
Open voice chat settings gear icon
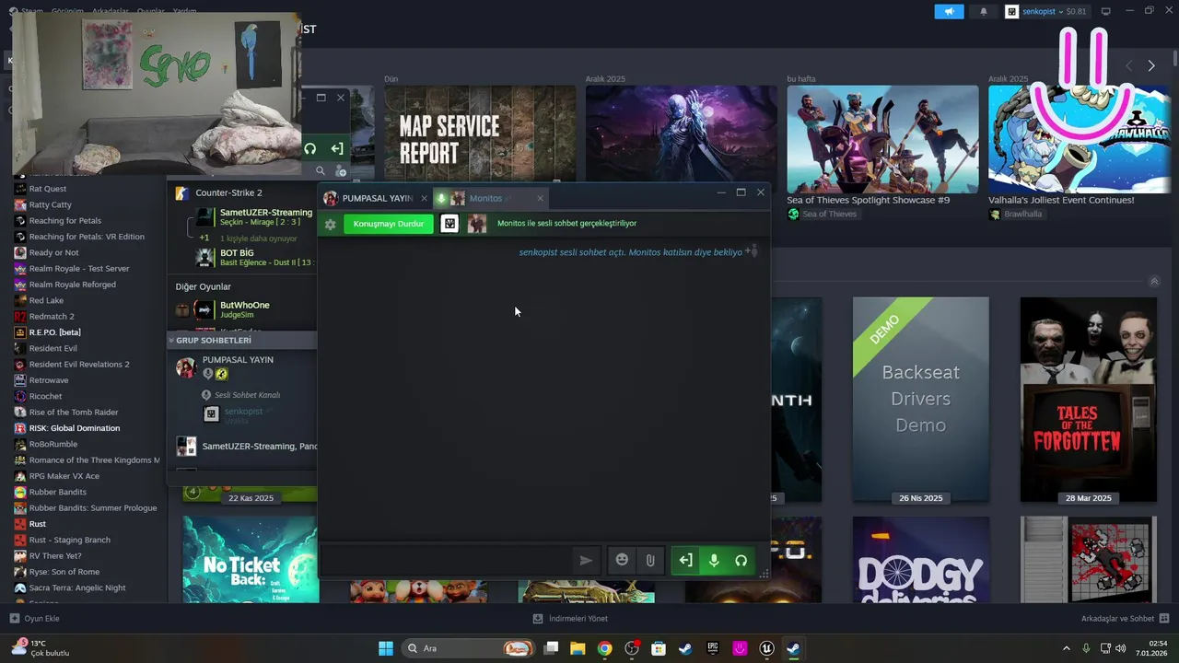tap(331, 224)
